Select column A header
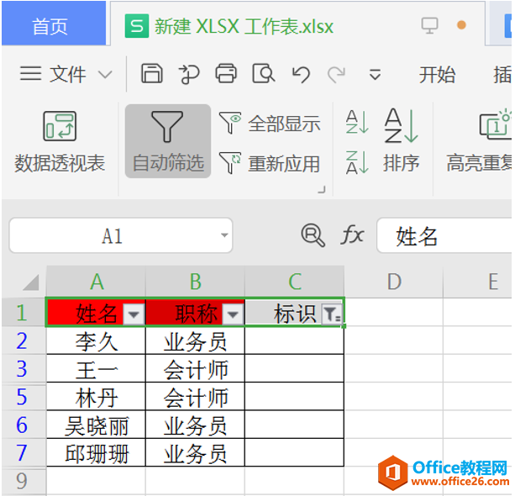 tap(96, 282)
